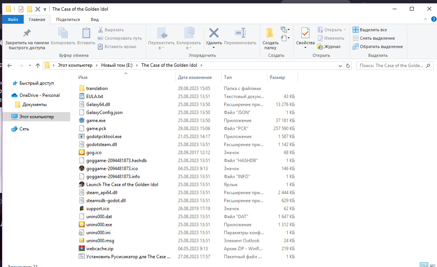Open the Delete (Удалить) dropdown arrow
The width and height of the screenshot is (437, 267).
pyautogui.click(x=214, y=48)
